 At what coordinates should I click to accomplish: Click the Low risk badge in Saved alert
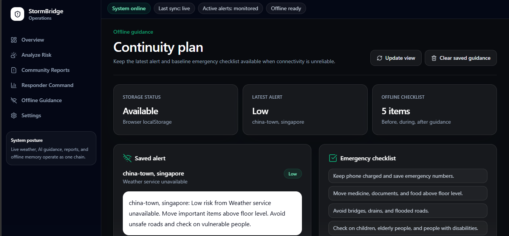click(293, 174)
